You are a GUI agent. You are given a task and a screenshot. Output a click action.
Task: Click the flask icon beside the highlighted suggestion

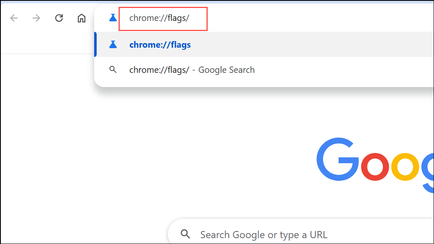tap(113, 44)
